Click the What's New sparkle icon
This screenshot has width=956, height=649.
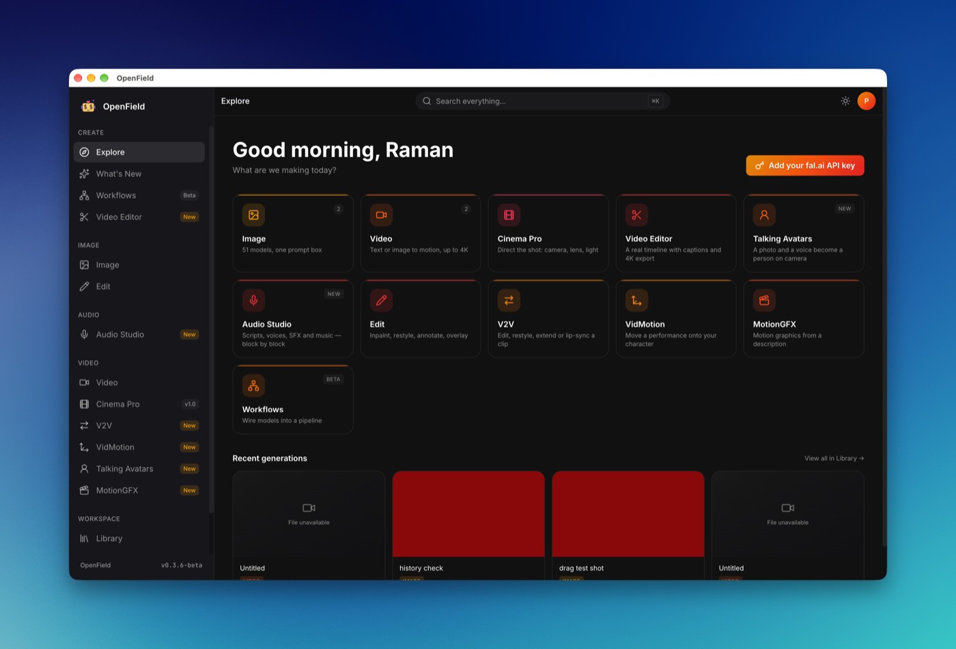(84, 174)
